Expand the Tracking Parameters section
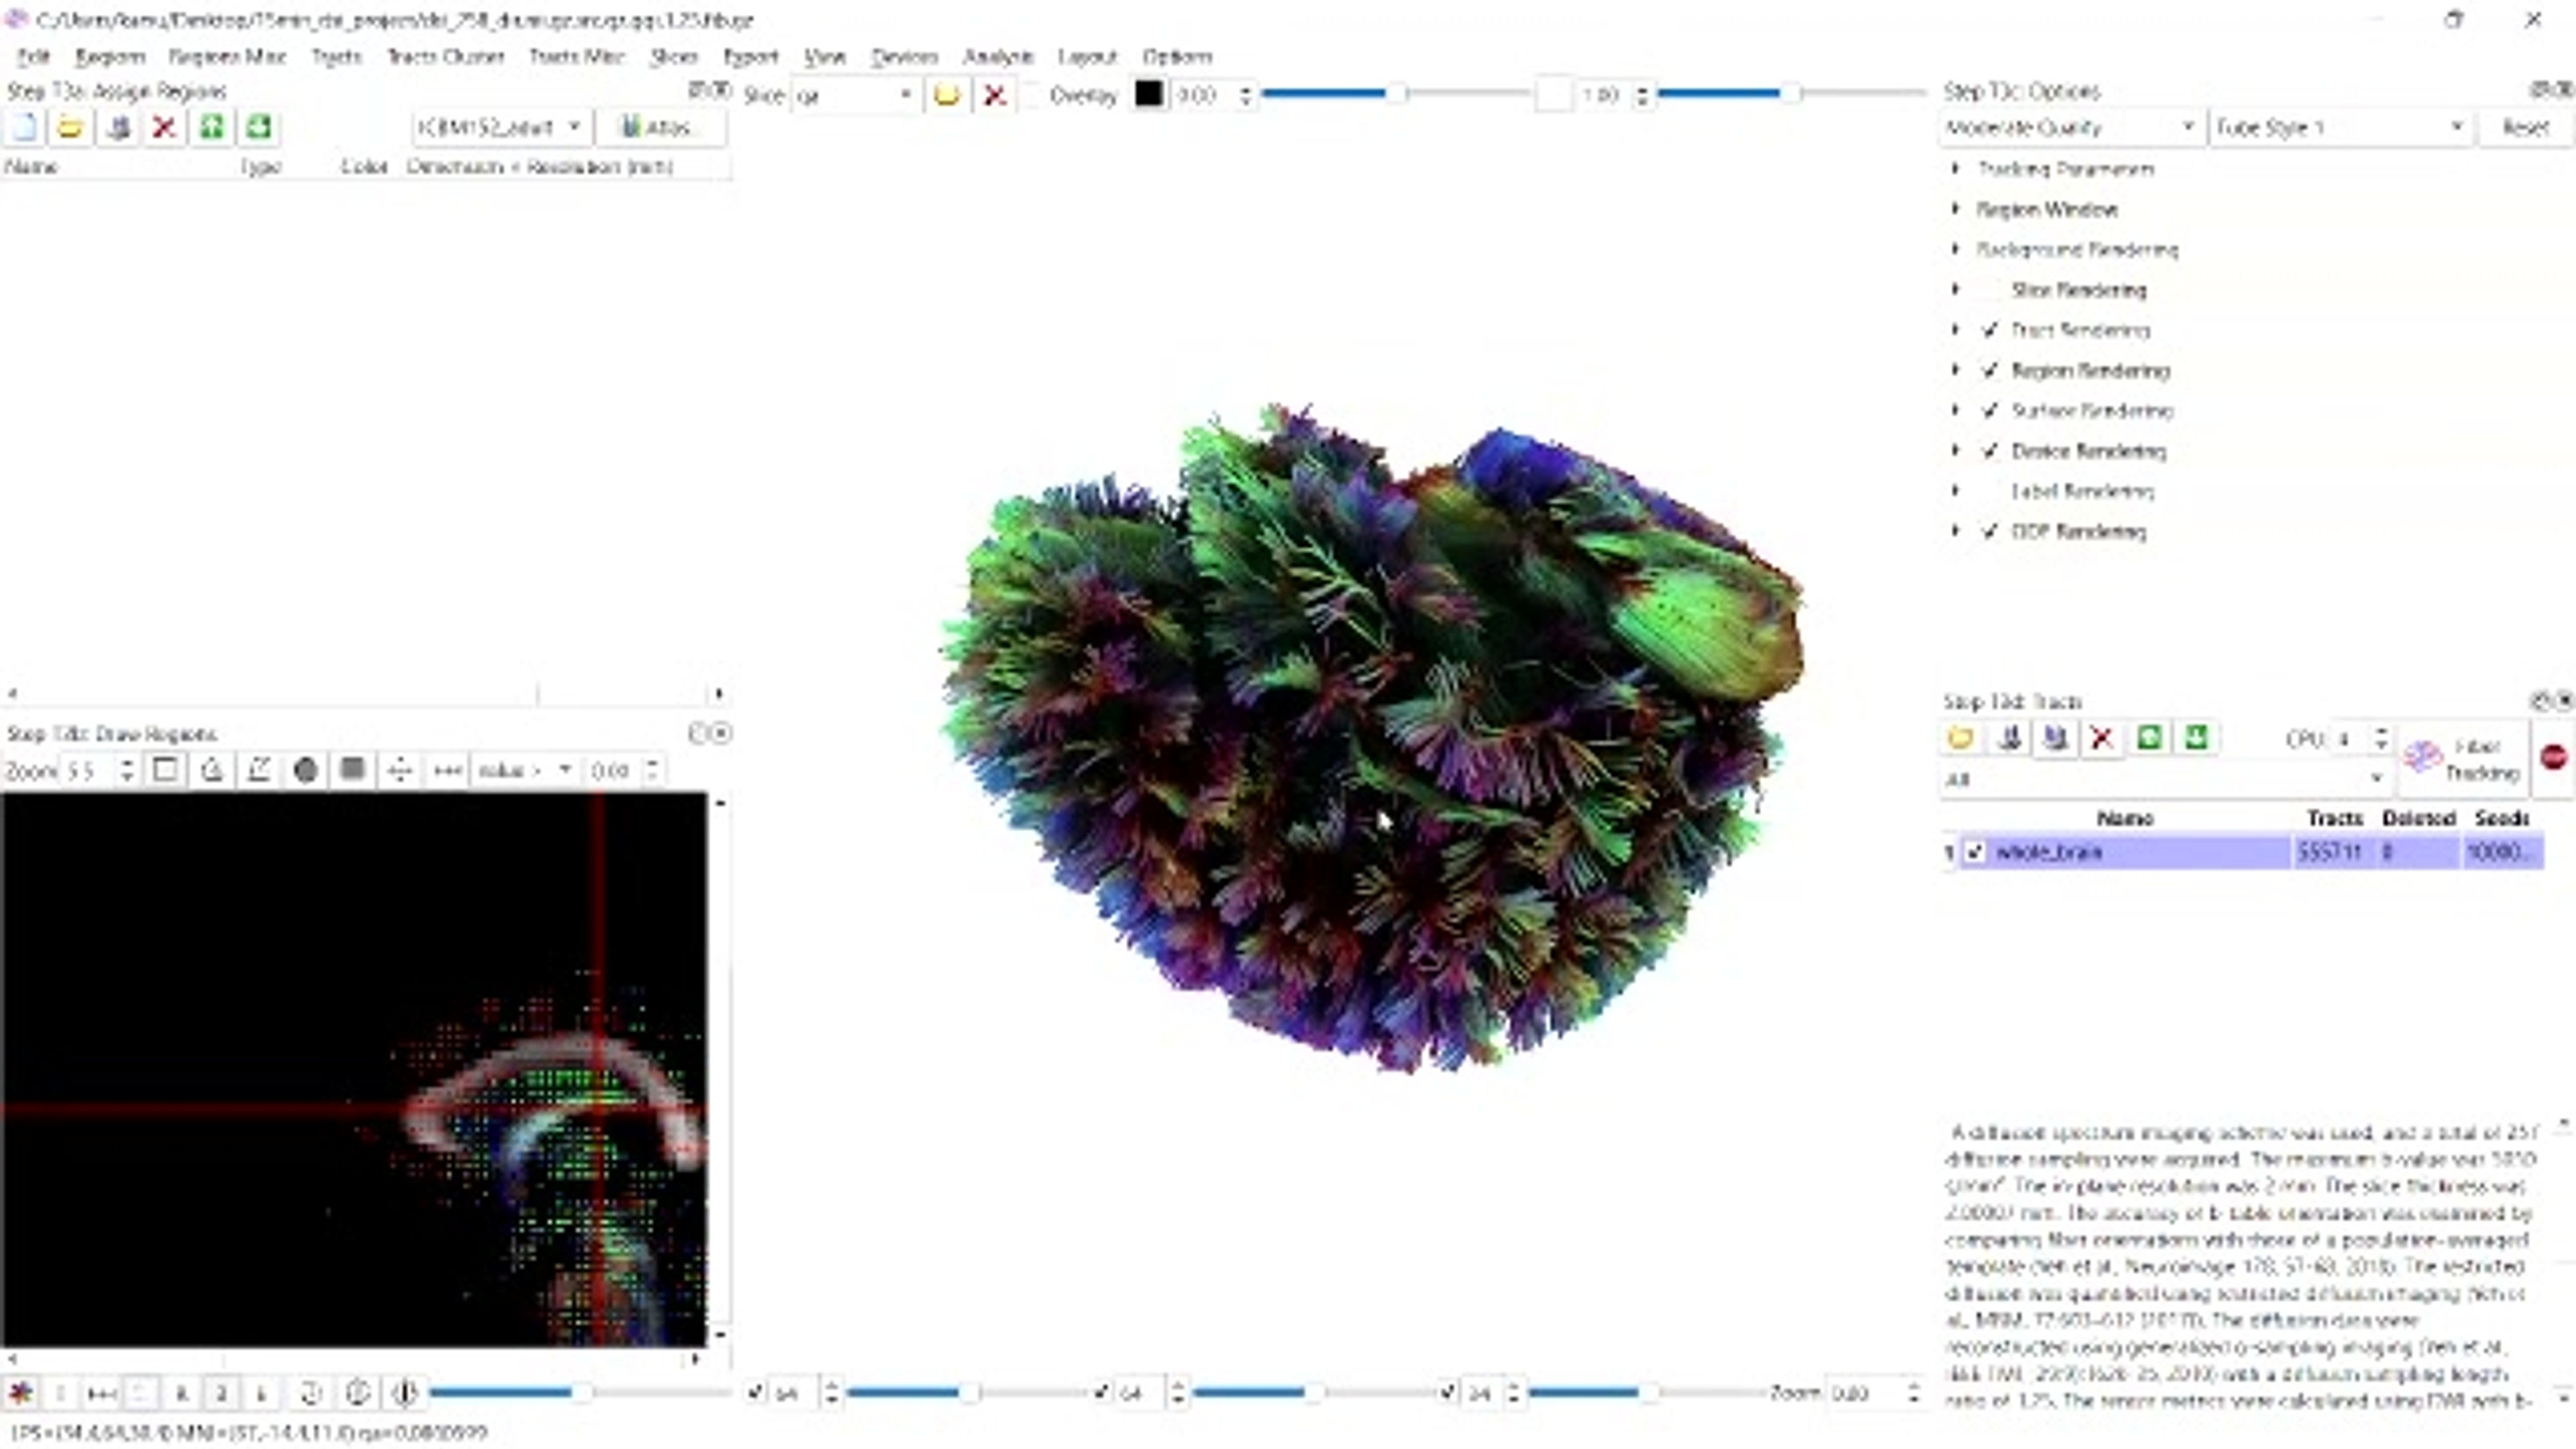2576x1449 pixels. click(x=1956, y=169)
